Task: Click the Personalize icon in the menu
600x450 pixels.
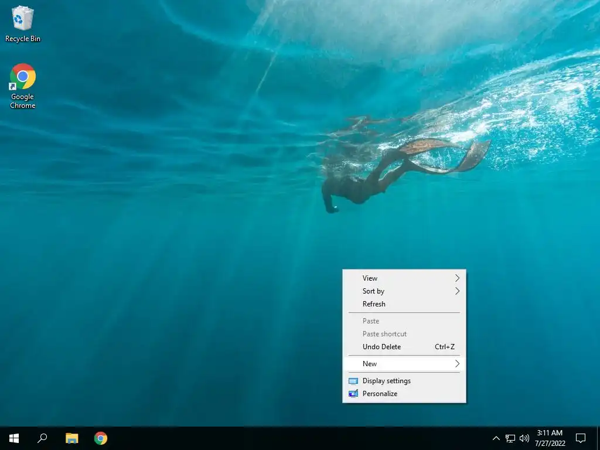Action: 353,394
